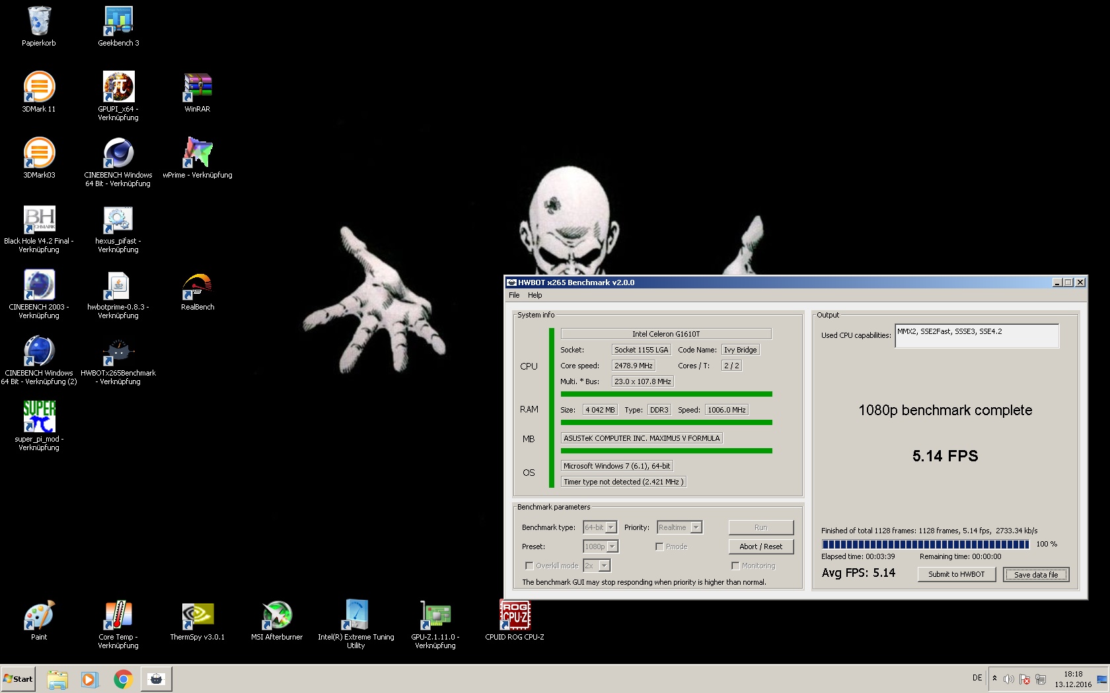The image size is (1110, 693).
Task: Show hidden tray icons arrow
Action: [x=994, y=678]
